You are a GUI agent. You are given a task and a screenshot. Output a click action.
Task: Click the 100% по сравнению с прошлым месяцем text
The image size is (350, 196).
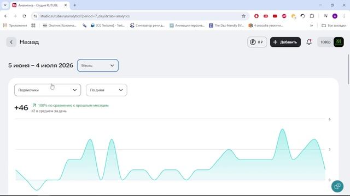tap(73, 105)
